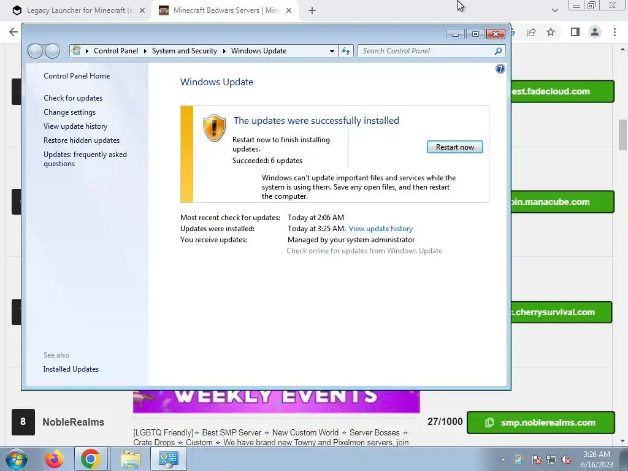This screenshot has width=628, height=471.
Task: Click the Windows Update help icon
Action: (x=500, y=69)
